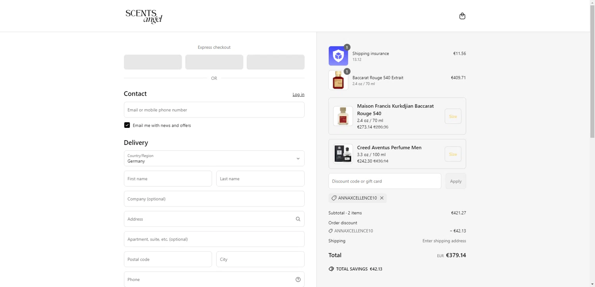This screenshot has height=287, width=595.
Task: Click the 'TOTAL SAVINGS €42.13' text
Action: point(359,269)
